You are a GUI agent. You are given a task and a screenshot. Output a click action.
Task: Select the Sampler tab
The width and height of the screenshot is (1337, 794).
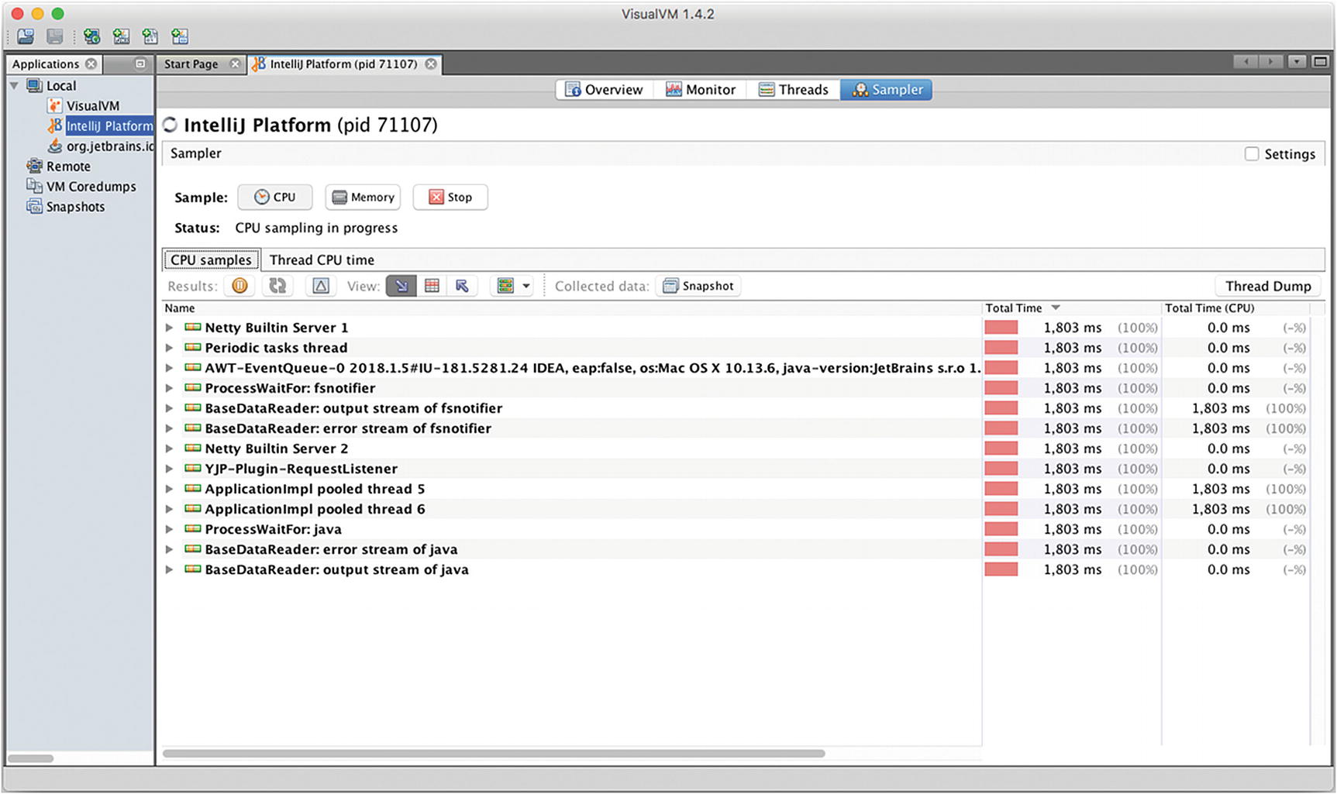coord(887,89)
